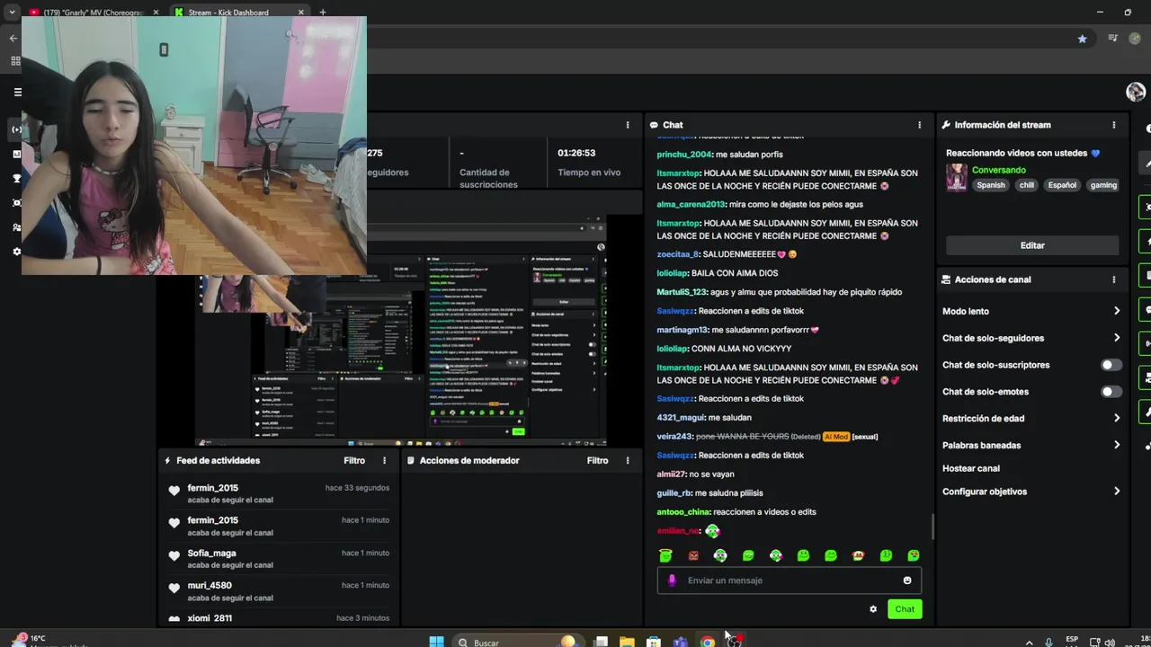Open the clips capture icon in left sidebar

pyautogui.click(x=16, y=203)
